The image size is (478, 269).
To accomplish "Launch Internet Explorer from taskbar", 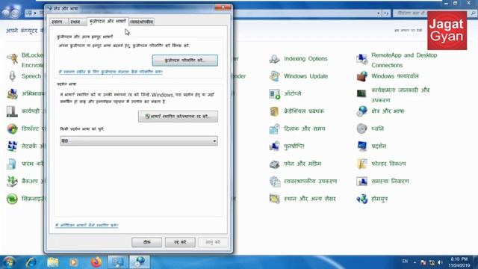I will 31,262.
